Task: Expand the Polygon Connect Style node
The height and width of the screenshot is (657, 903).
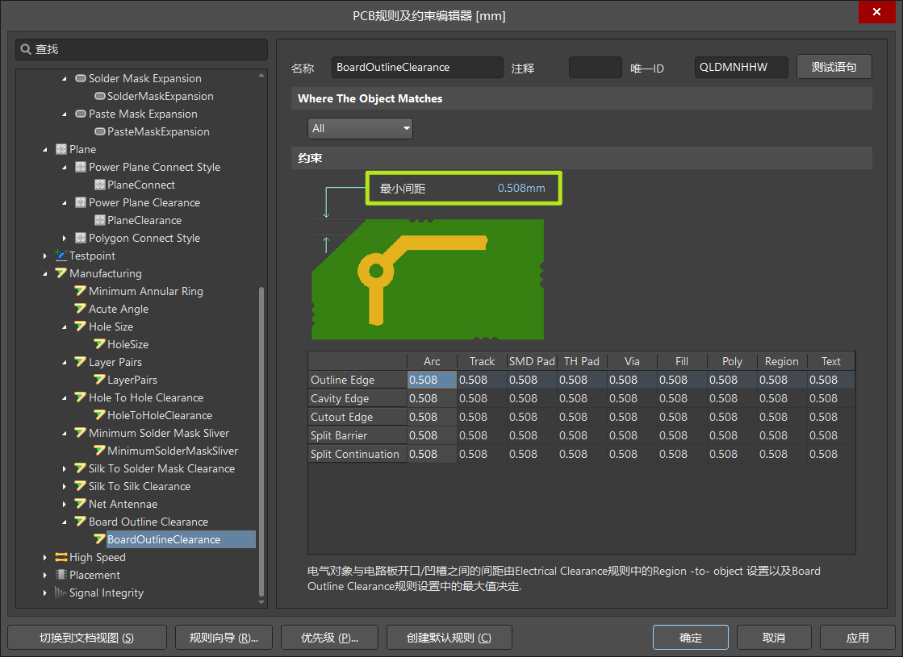Action: point(65,238)
